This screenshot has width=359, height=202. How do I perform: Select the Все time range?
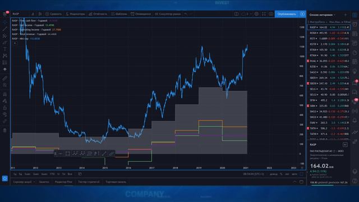(70, 174)
